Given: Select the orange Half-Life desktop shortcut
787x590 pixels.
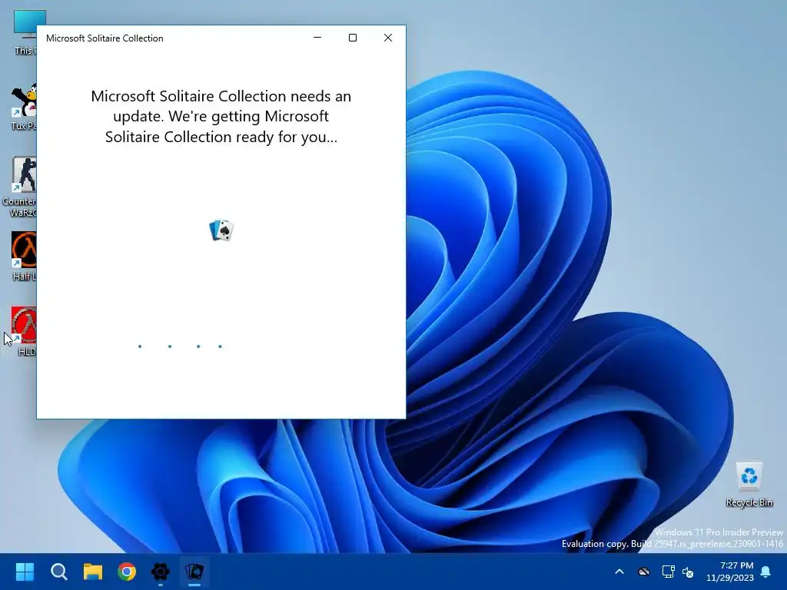Looking at the screenshot, I should (x=24, y=256).
